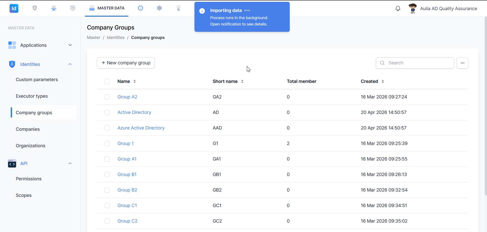The height and width of the screenshot is (232, 487).
Task: Open the Group C1 link
Action: point(127,206)
